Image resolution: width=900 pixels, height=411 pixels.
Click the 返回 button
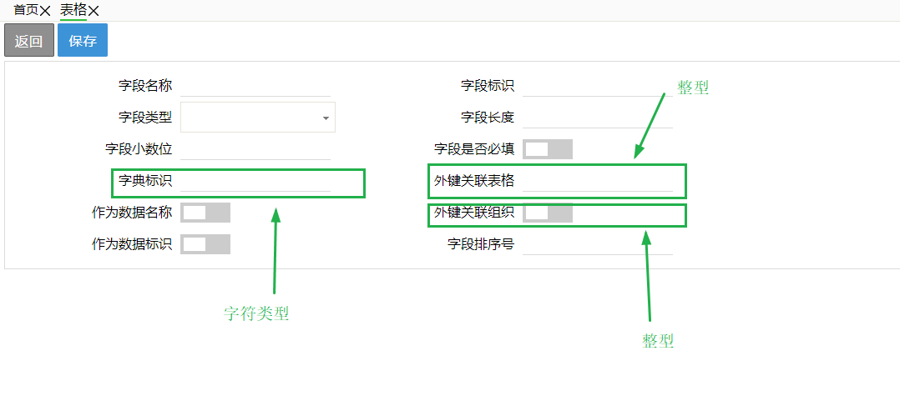[x=29, y=41]
